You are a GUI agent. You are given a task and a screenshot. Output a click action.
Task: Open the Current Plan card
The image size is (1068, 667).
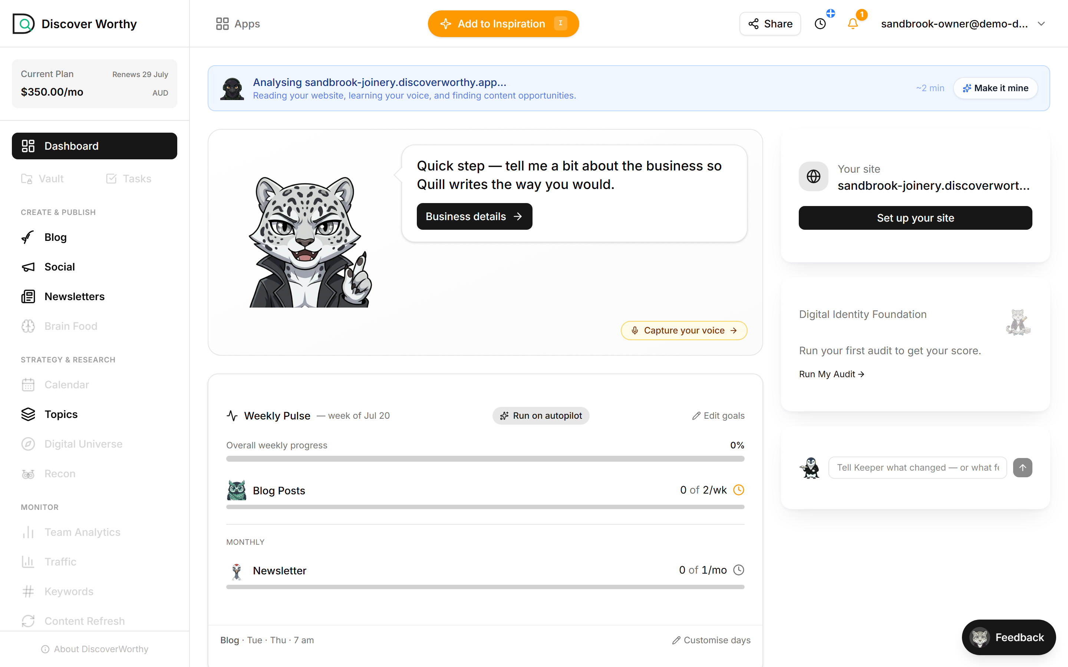[95, 84]
